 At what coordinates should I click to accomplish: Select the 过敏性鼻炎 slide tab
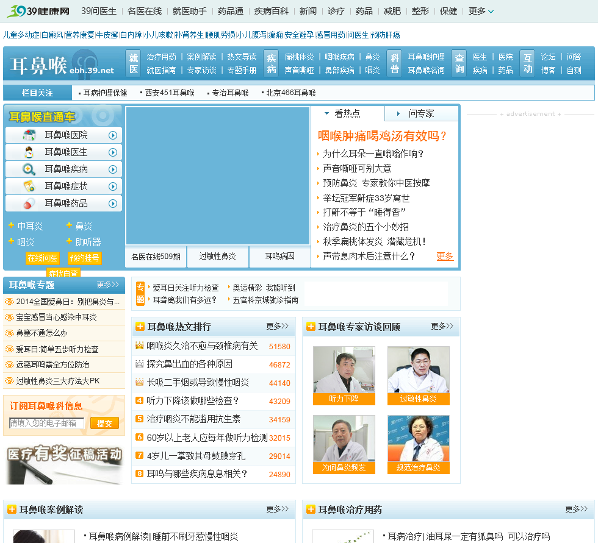click(218, 257)
